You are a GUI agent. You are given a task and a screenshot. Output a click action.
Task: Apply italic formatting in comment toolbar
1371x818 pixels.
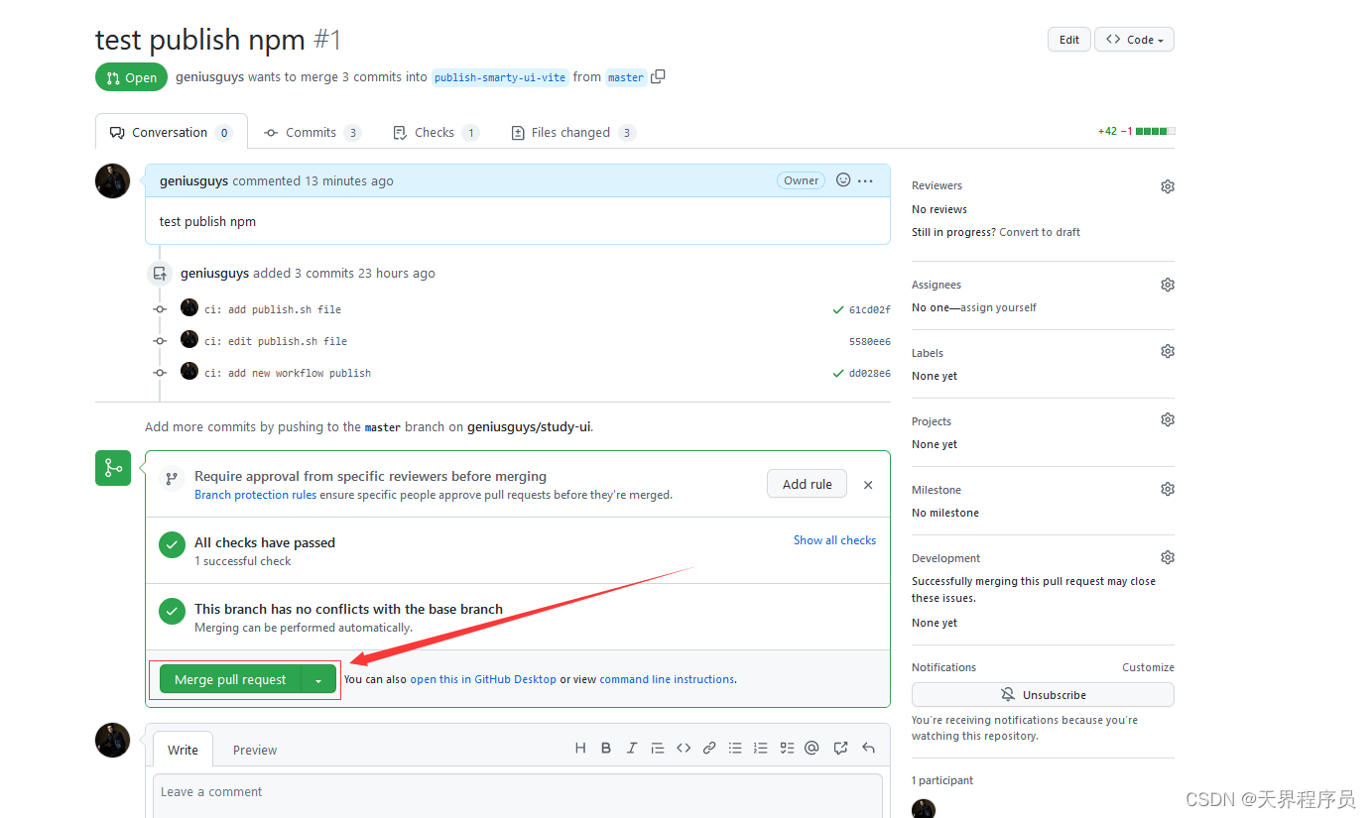click(632, 748)
